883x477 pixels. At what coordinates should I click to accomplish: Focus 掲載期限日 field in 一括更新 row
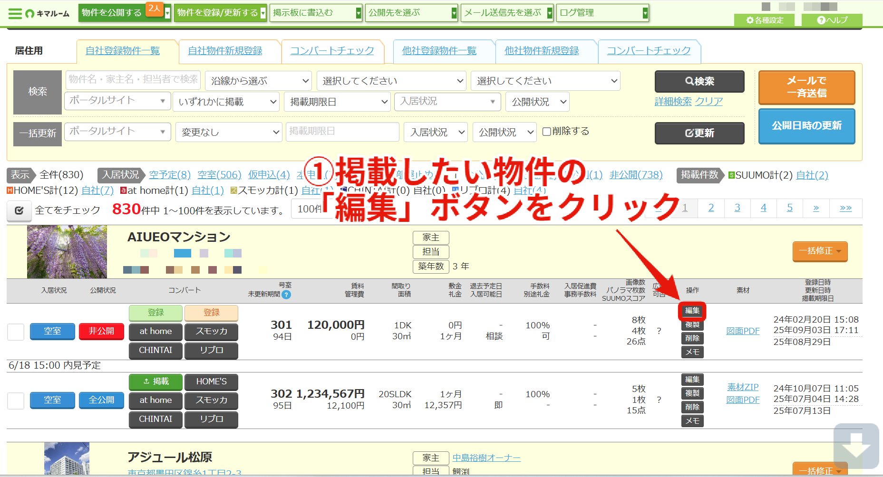pos(342,132)
